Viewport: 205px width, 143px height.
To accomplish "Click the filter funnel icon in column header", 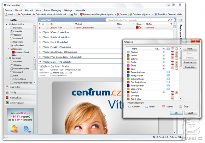I will point(171,24).
